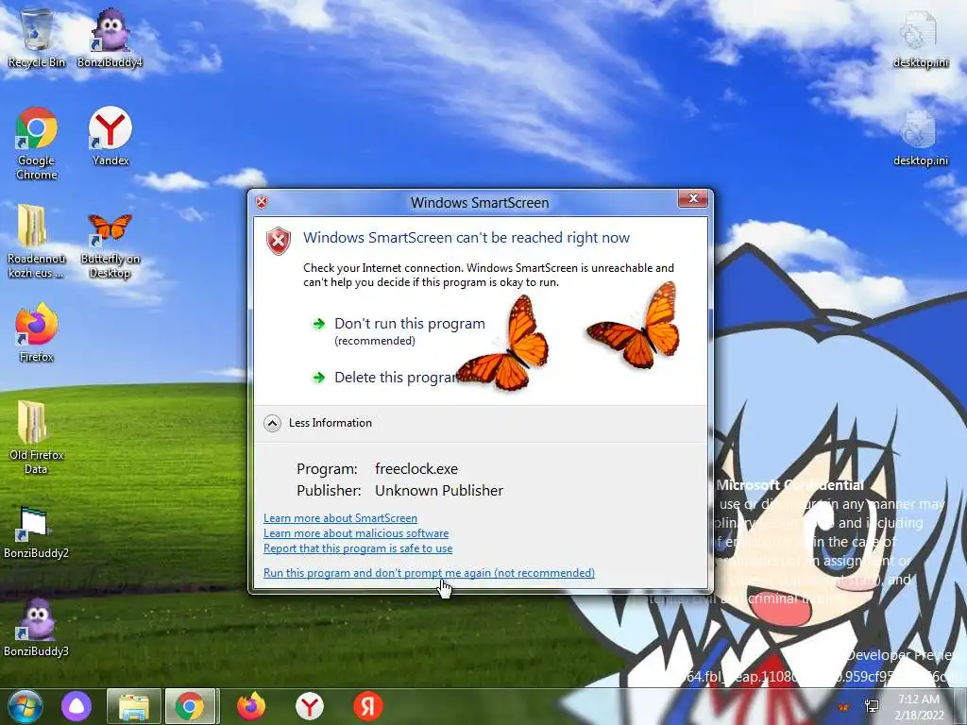Launch Firefox from the taskbar
This screenshot has width=967, height=725.
click(251, 707)
